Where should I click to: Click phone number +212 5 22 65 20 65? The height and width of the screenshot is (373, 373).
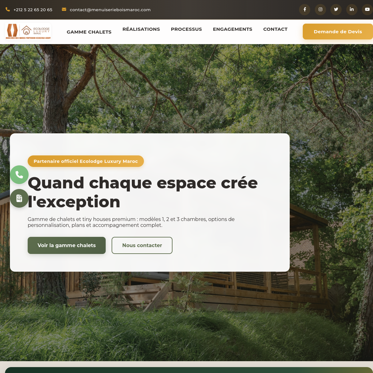pyautogui.click(x=33, y=10)
